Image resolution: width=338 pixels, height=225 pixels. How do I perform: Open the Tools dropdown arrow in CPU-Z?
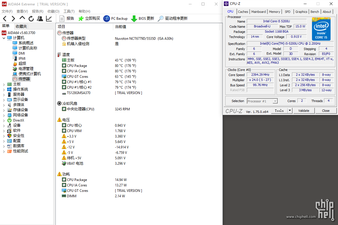click(290, 111)
